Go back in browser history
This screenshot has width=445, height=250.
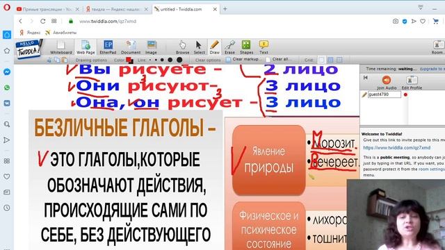(20, 21)
